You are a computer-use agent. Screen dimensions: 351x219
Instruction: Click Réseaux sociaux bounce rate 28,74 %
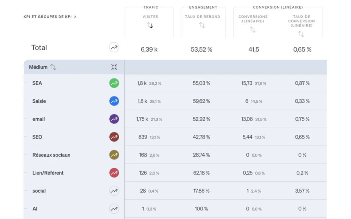coord(202,155)
